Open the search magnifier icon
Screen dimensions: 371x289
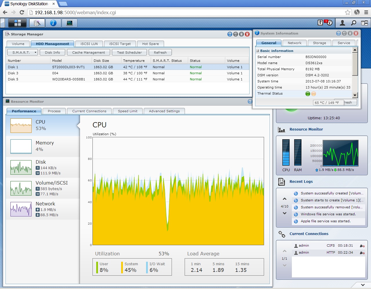click(353, 23)
